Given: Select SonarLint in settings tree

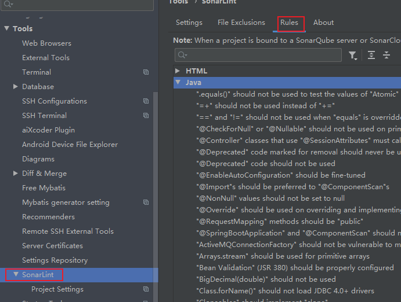Looking at the screenshot, I should click(x=38, y=275).
